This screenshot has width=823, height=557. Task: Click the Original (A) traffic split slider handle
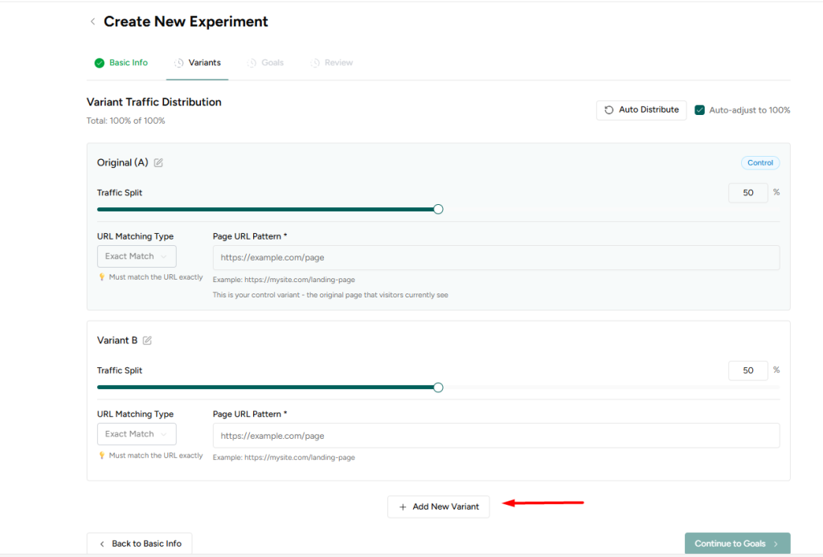(438, 209)
